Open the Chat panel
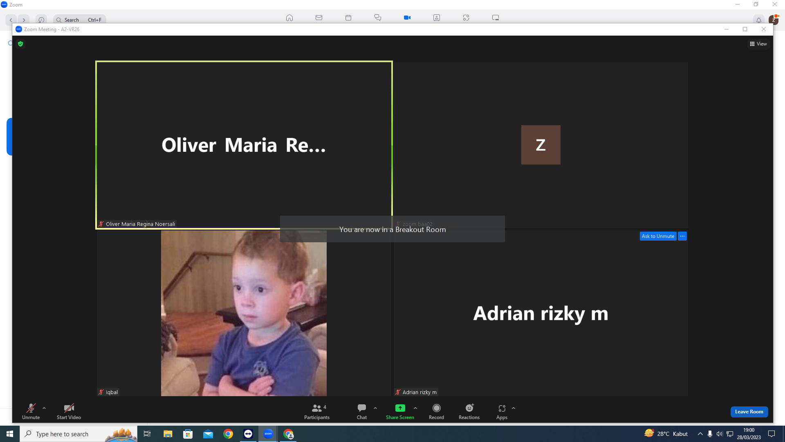Screen dimensions: 785x442 tap(362, 411)
